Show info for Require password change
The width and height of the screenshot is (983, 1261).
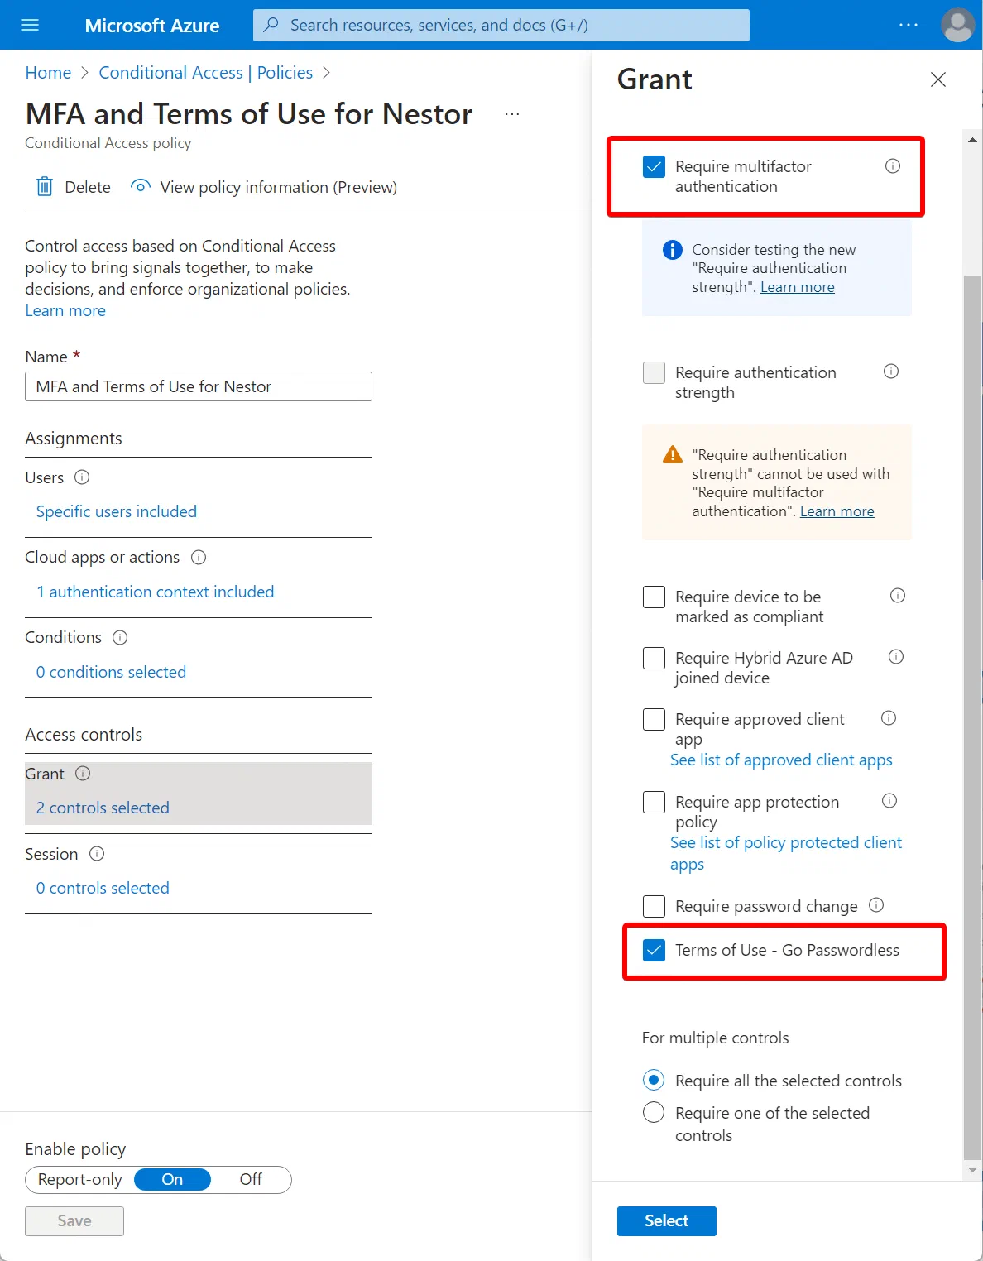[x=876, y=905]
